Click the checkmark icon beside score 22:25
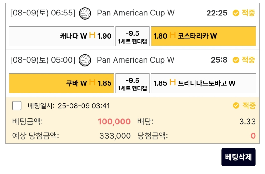This screenshot has width=265, height=174. click(235, 13)
